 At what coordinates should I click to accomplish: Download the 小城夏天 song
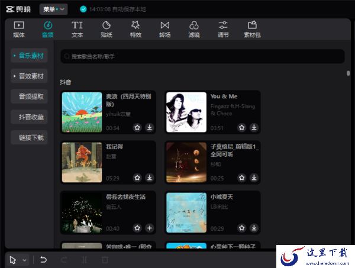point(254,228)
